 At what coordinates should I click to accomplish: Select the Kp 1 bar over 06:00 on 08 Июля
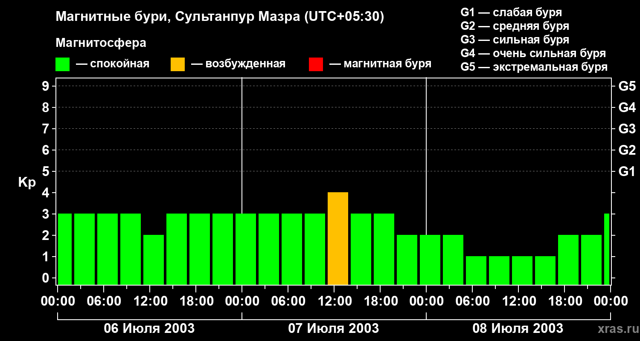click(476, 271)
